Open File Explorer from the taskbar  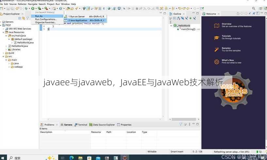pyautogui.click(x=80, y=158)
